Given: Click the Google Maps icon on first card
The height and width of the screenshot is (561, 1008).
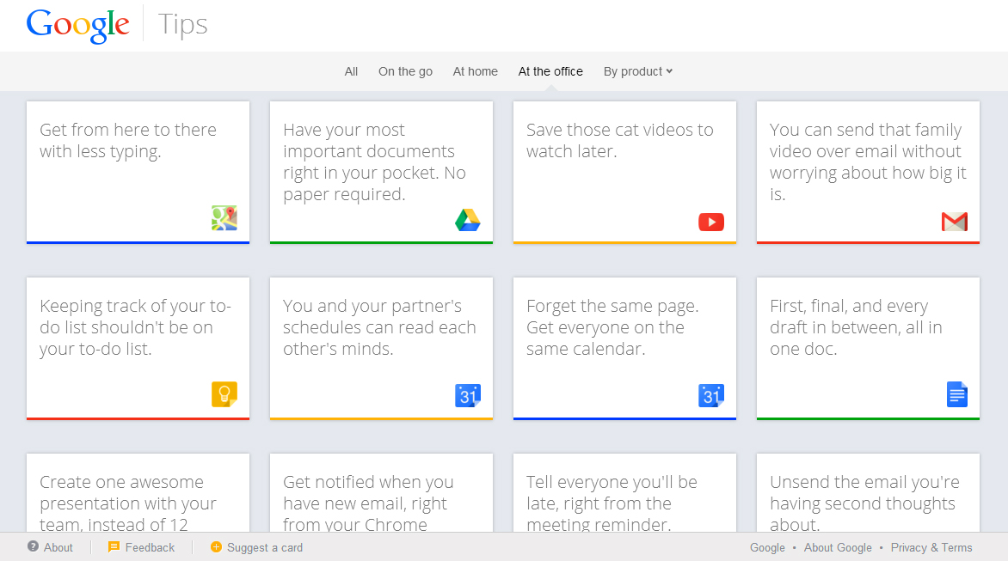Looking at the screenshot, I should [x=224, y=218].
